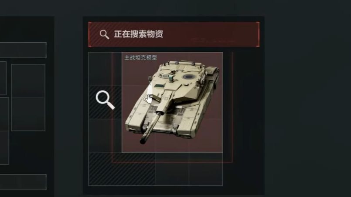Click the large magnifying glass in the searching slot
The width and height of the screenshot is (351, 197).
tap(105, 100)
